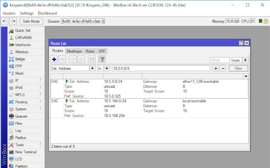Open Interfaces from the sidebar
270x168 pixels.
click(26, 45)
